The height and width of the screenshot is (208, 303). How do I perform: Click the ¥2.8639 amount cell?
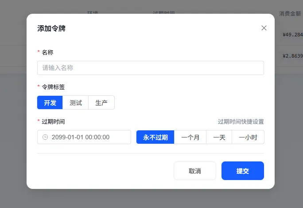[x=292, y=56]
